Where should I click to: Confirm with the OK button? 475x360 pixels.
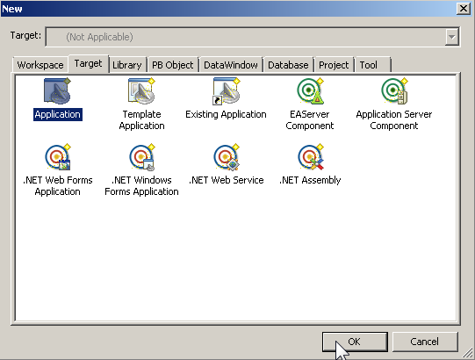pyautogui.click(x=355, y=342)
